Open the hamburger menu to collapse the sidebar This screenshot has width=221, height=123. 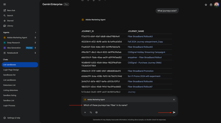coord(5,4)
